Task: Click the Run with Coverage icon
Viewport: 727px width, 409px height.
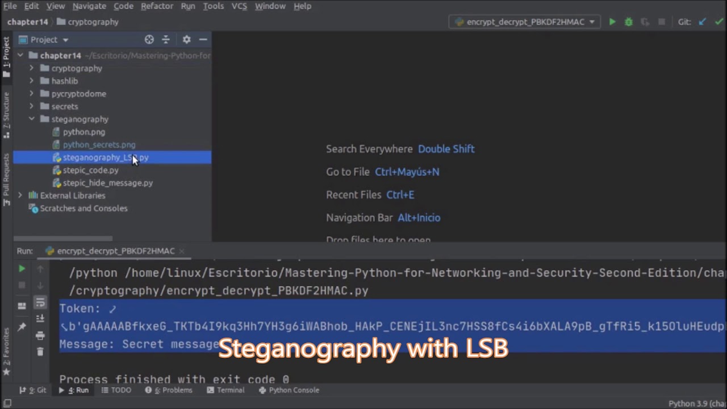Action: (645, 22)
